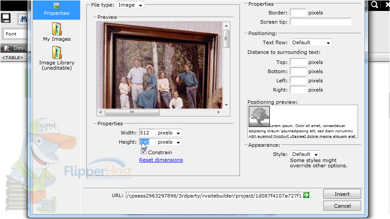390x219 pixels.
Task: Click the <TABLE> tag in editor
Action: point(12,58)
